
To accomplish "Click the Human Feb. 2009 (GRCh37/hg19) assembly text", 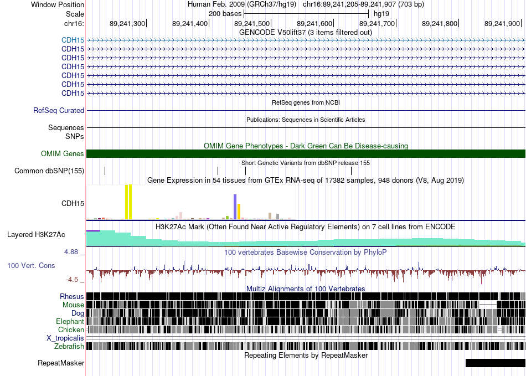I will pos(242,4).
